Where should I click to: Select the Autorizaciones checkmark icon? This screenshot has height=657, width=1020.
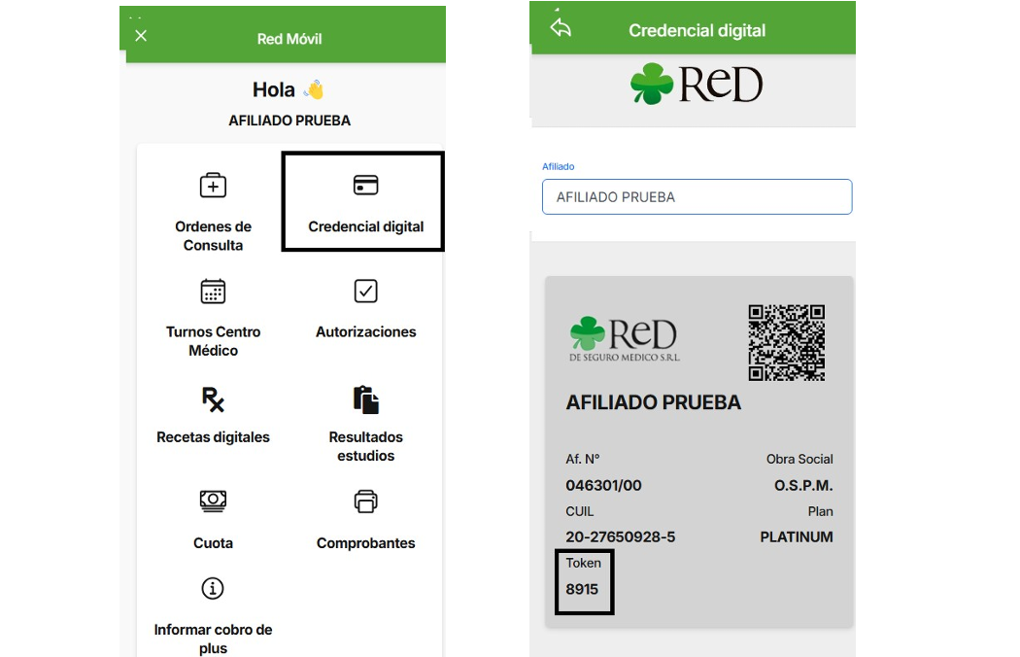[365, 291]
